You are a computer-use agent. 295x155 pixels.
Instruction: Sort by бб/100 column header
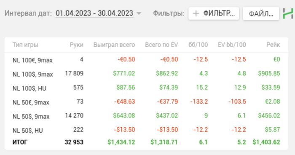click(x=198, y=45)
